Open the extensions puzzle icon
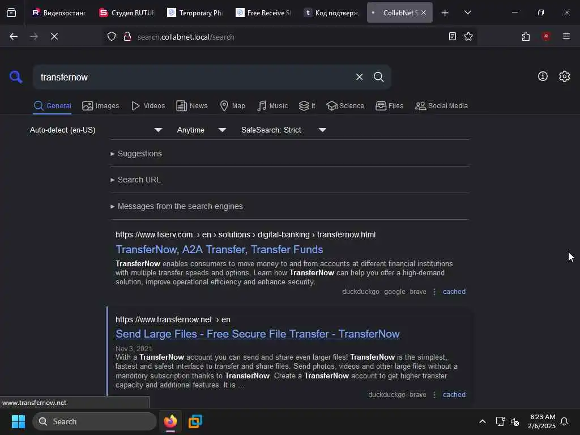This screenshot has height=435, width=580. pyautogui.click(x=526, y=36)
